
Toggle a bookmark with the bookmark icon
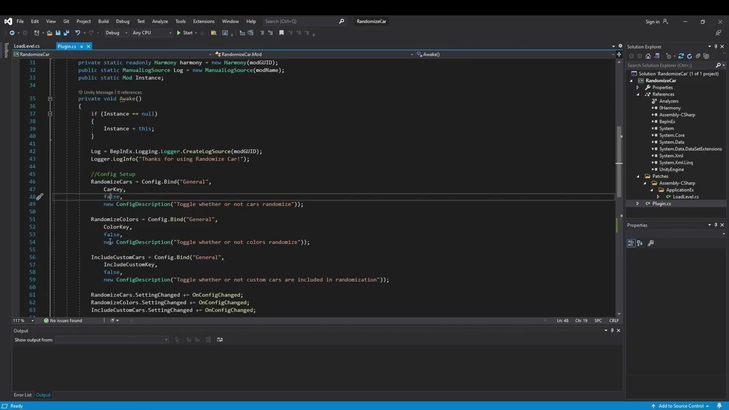coord(281,32)
